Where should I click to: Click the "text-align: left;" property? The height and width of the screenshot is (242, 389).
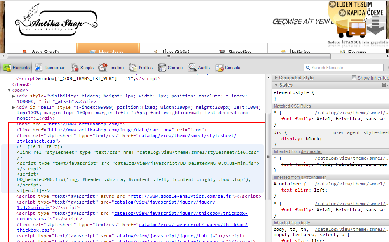click(x=304, y=190)
